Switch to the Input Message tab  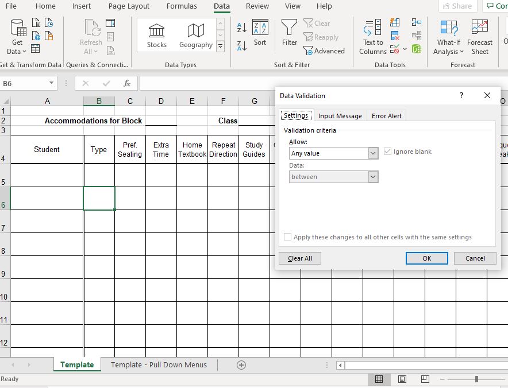coord(340,115)
